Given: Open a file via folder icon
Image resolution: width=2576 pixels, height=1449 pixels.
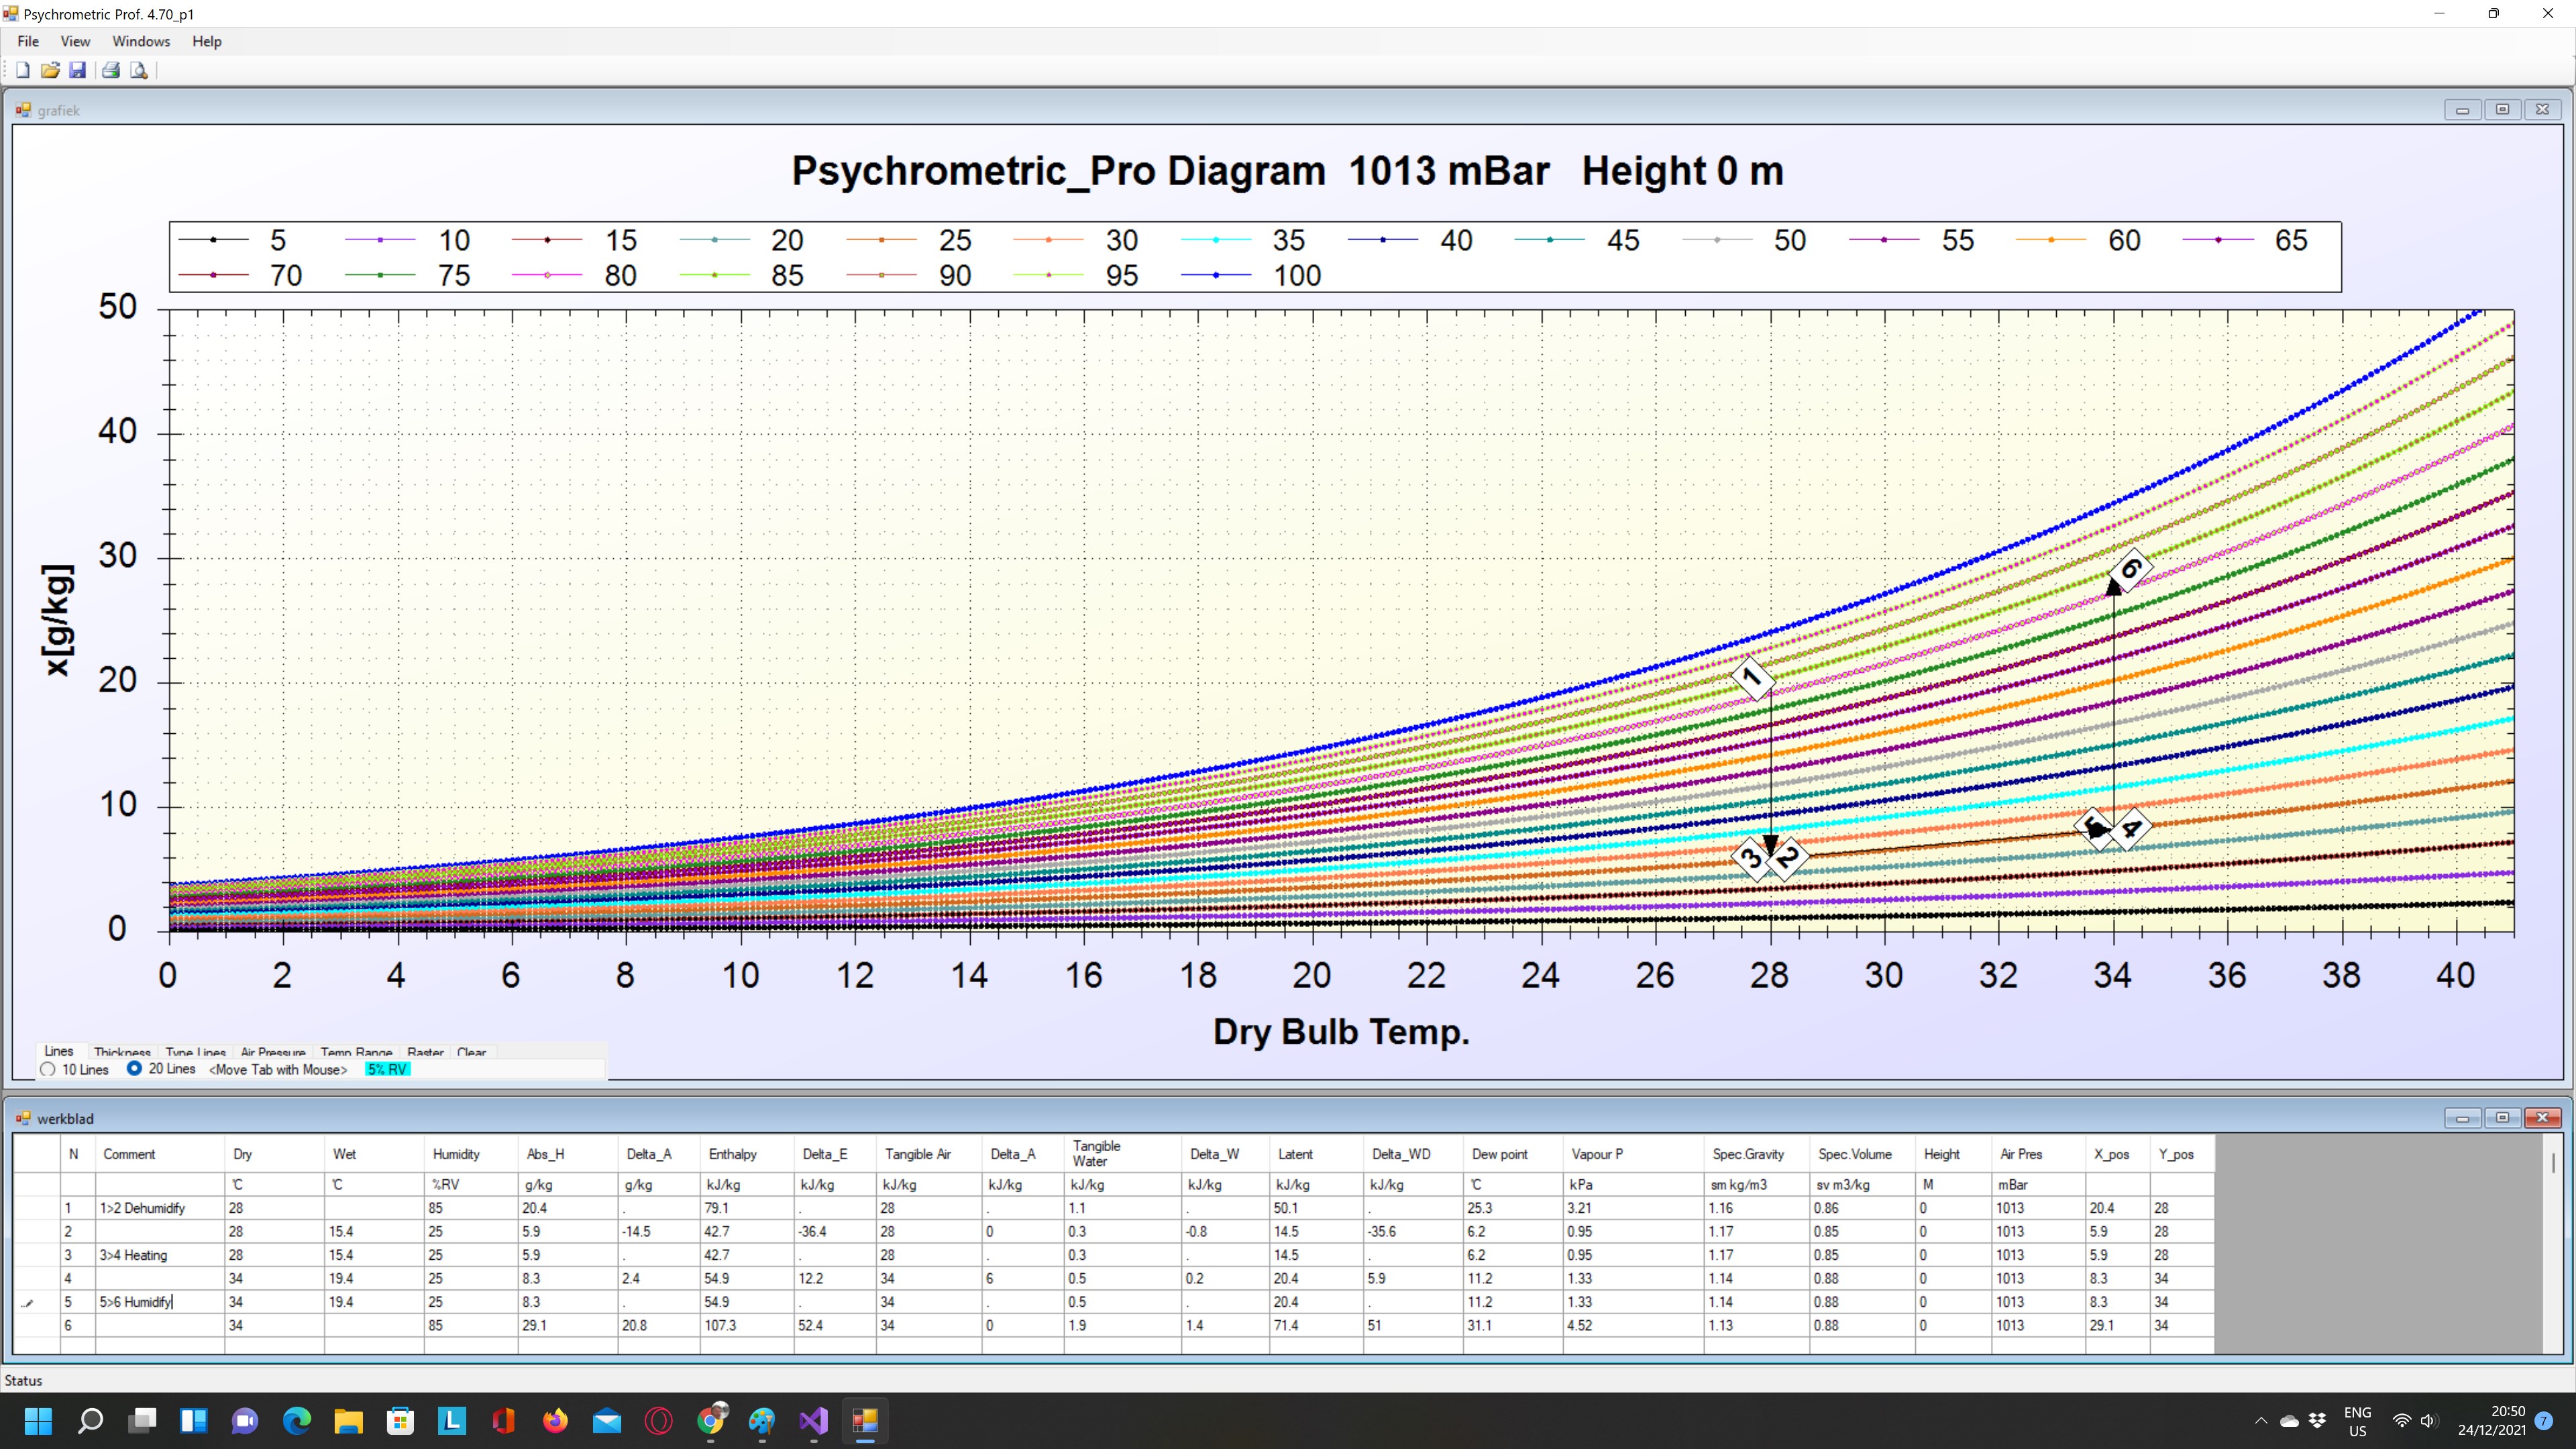Looking at the screenshot, I should [x=50, y=70].
